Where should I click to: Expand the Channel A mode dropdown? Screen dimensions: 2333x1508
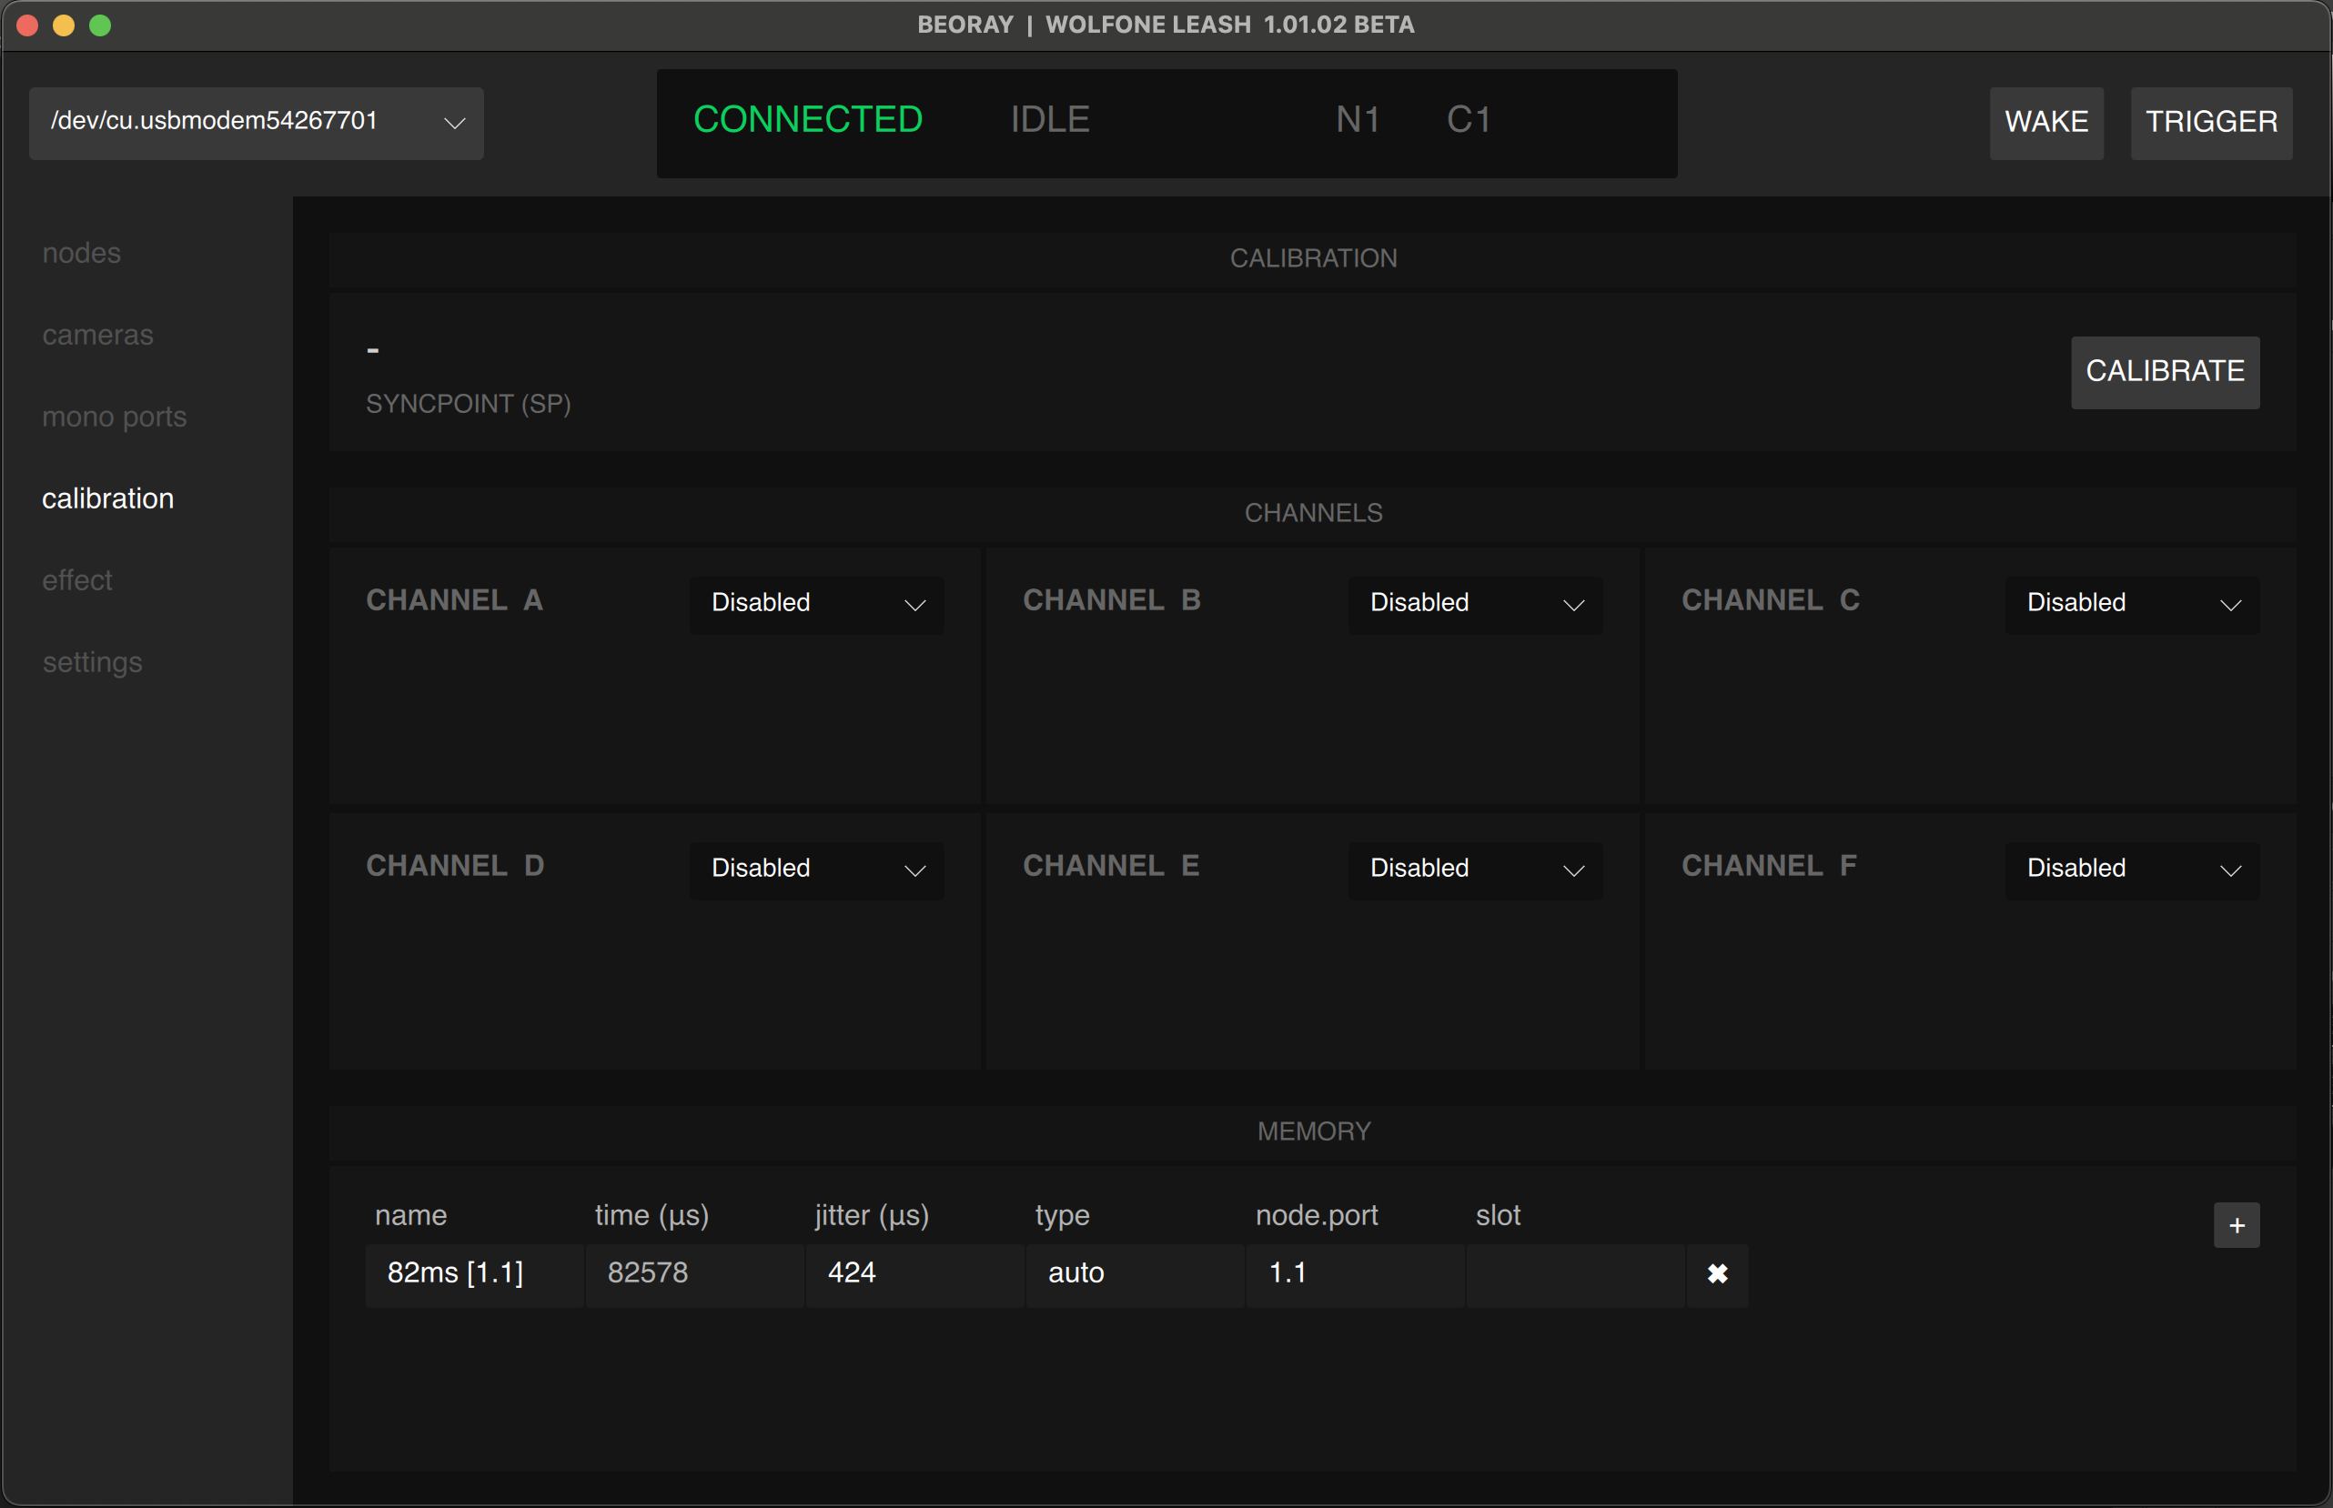[x=815, y=603]
